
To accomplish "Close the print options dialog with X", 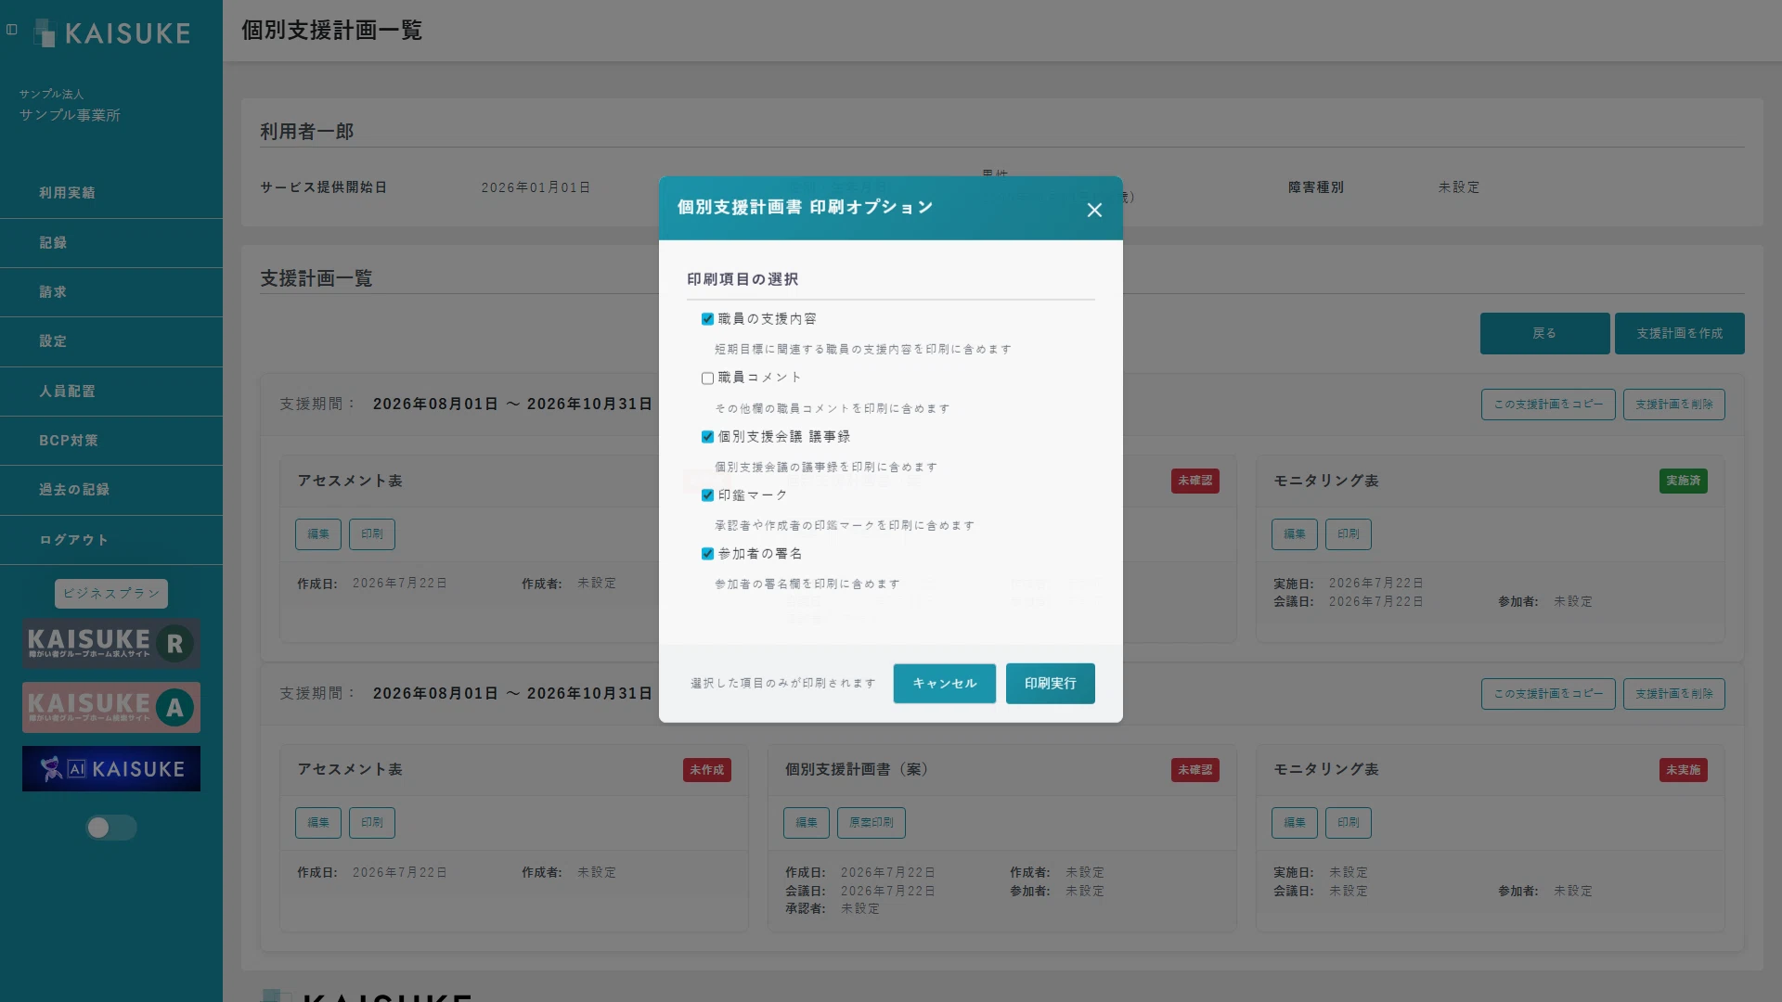I will pyautogui.click(x=1094, y=211).
